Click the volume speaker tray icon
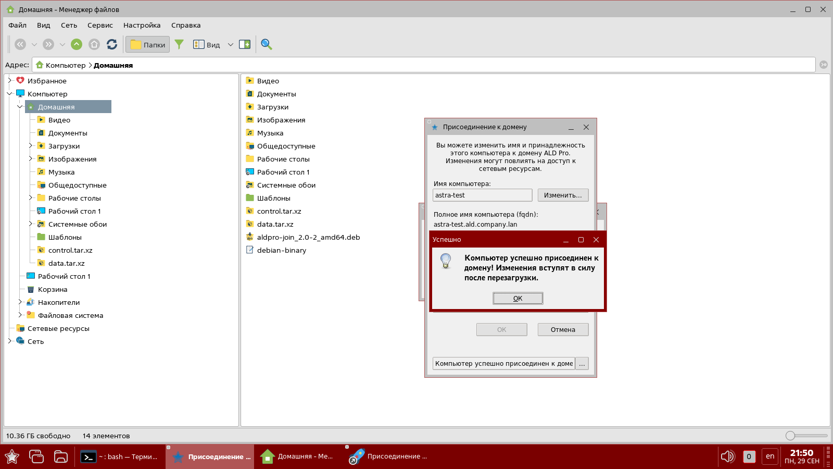833x469 pixels. click(x=727, y=456)
